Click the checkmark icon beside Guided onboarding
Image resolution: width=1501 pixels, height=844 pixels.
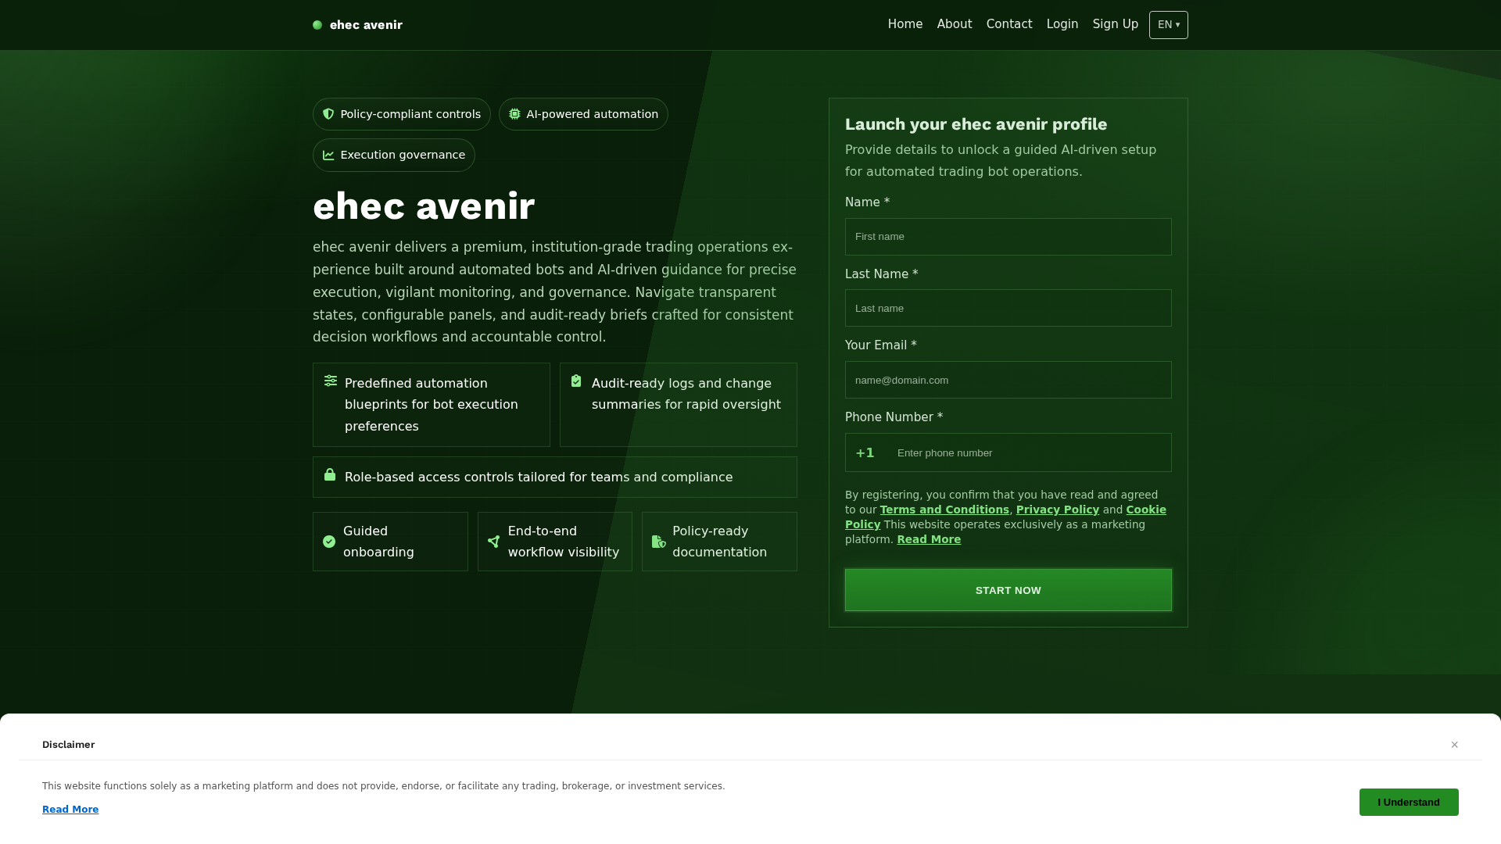point(329,542)
